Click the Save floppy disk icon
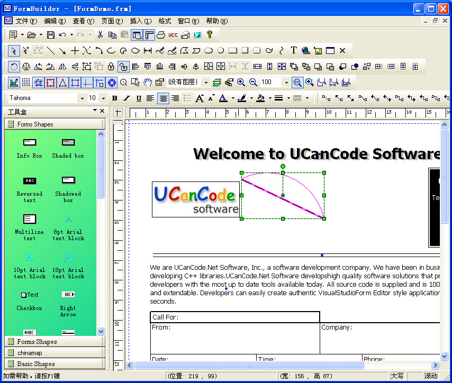This screenshot has width=452, height=383. 51,35
